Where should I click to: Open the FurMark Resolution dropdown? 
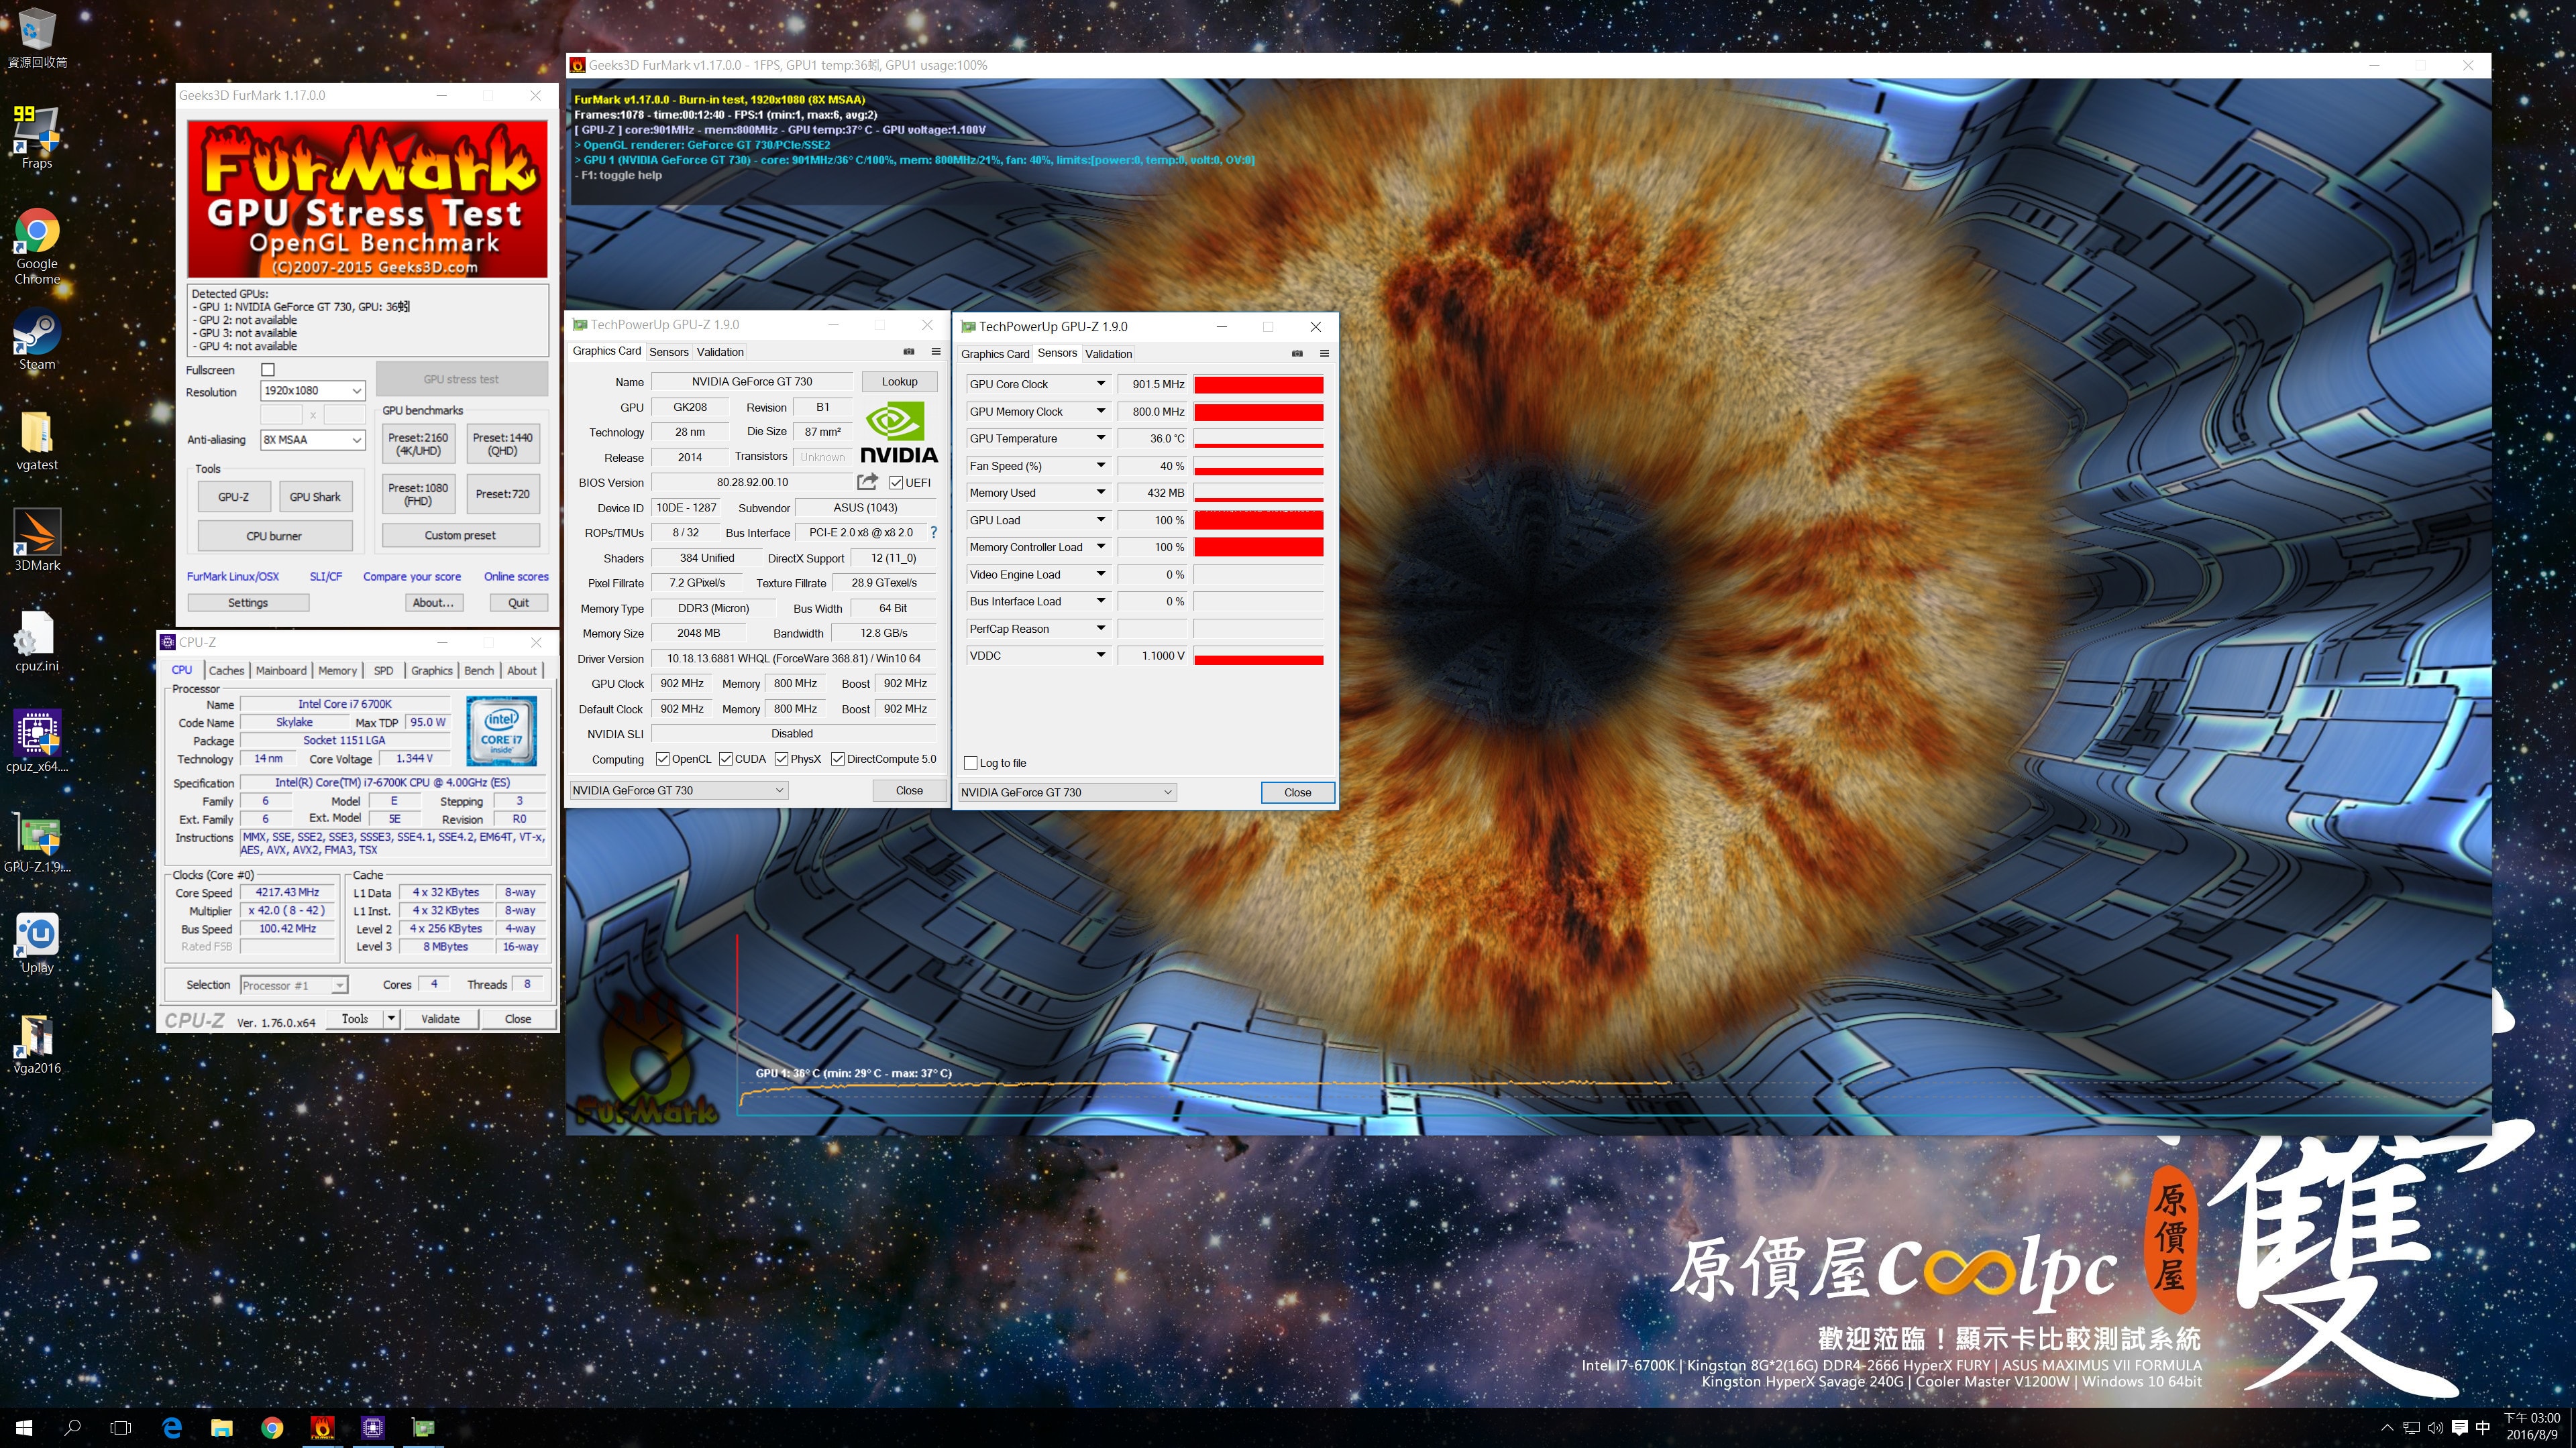312,391
